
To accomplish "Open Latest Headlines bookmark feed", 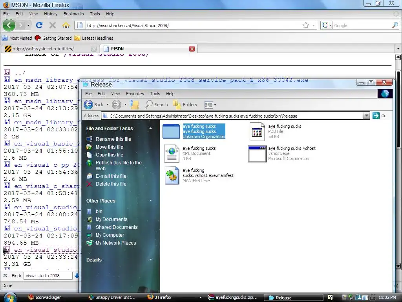I will point(94,38).
